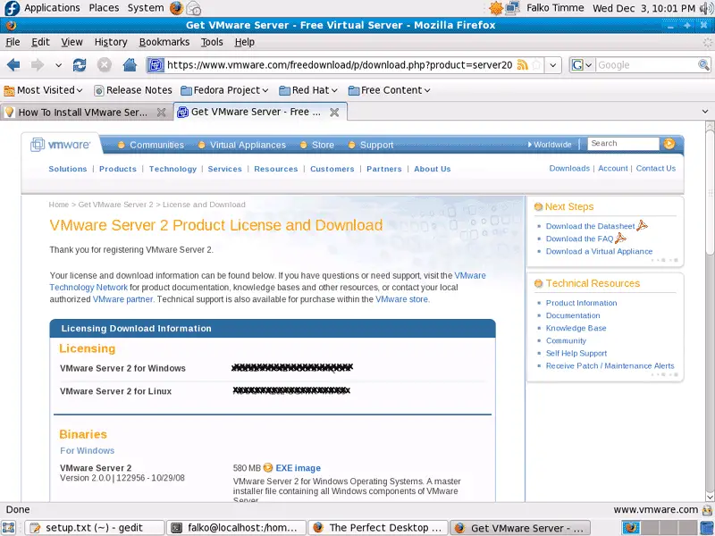Screen dimensions: 715x536
Task: Click the EXE image download link
Action: pos(299,468)
